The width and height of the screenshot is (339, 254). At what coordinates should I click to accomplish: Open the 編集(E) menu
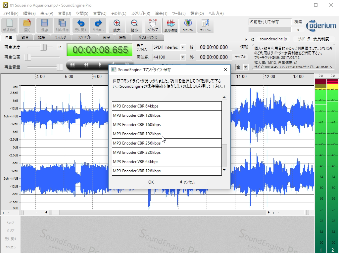[29, 13]
